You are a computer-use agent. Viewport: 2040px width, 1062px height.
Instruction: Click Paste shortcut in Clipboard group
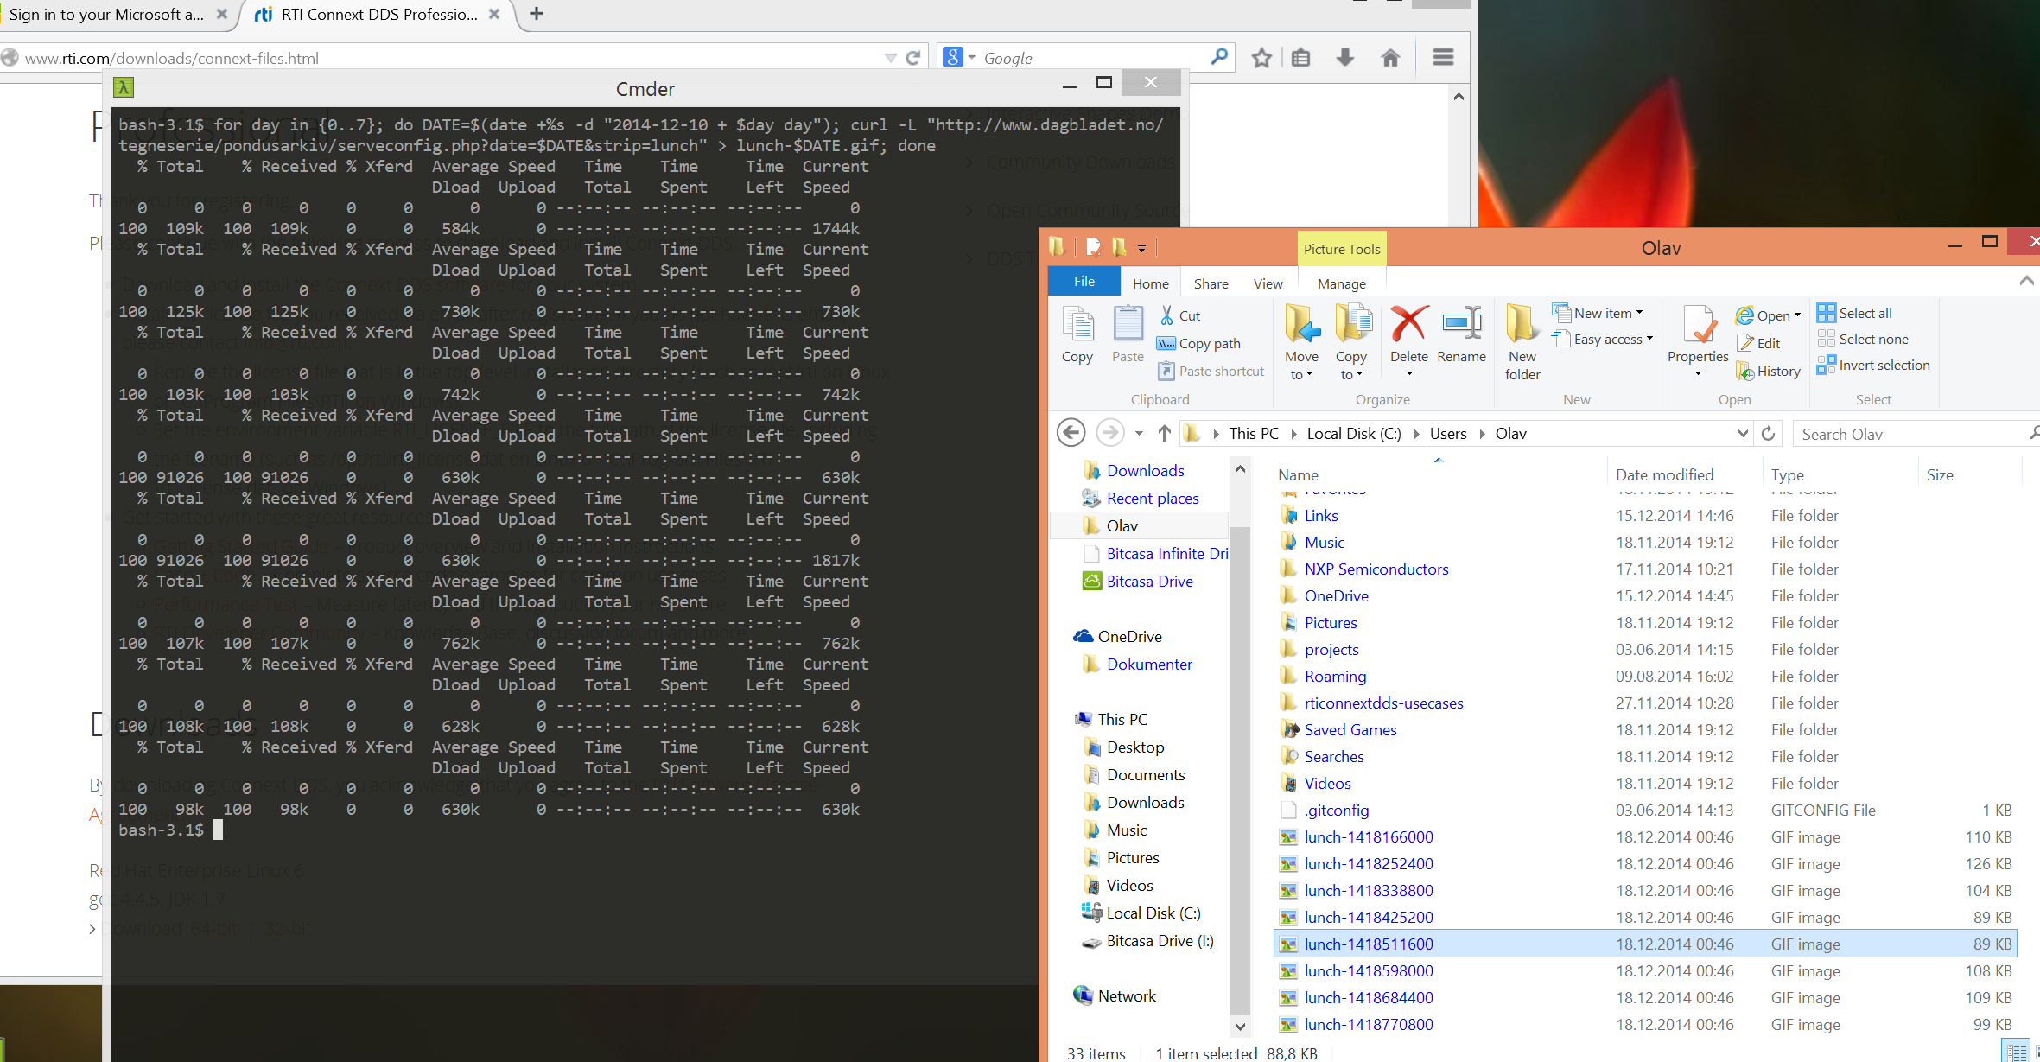pos(1211,371)
